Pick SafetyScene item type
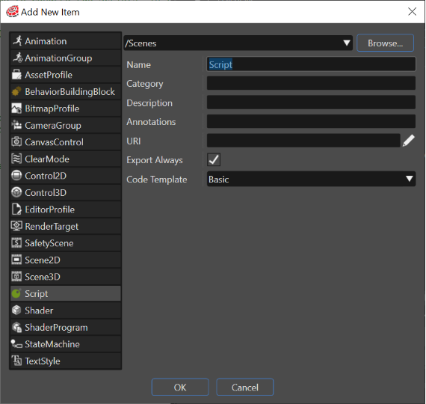 [66, 243]
